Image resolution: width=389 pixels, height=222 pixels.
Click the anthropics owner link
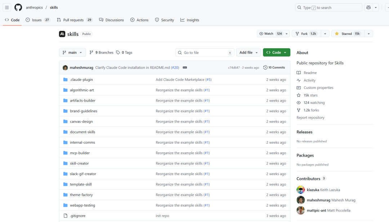[34, 8]
